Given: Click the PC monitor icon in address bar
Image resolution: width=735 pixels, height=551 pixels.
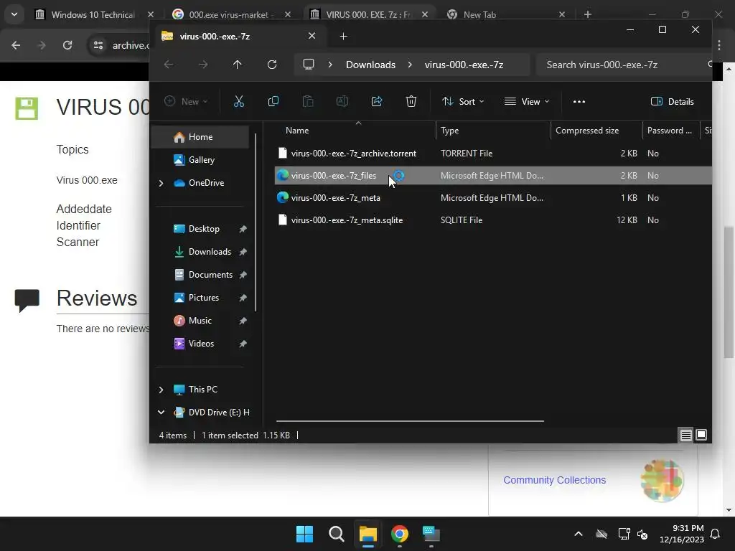Looking at the screenshot, I should (x=309, y=65).
